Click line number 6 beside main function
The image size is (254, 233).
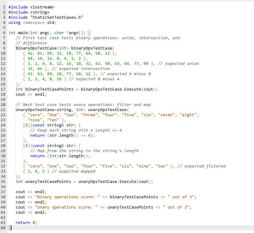click(4, 33)
